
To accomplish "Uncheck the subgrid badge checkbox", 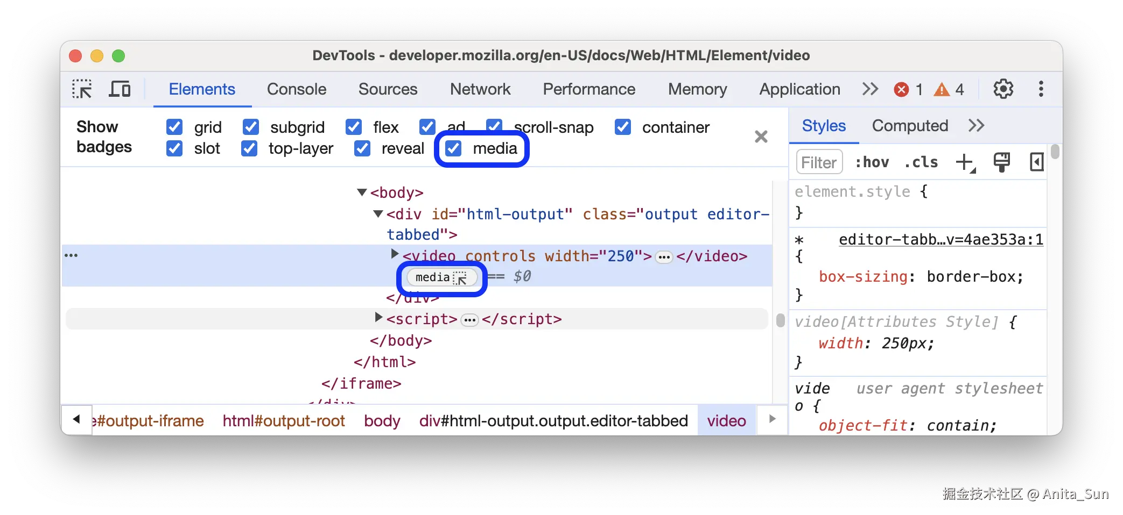I will (250, 127).
